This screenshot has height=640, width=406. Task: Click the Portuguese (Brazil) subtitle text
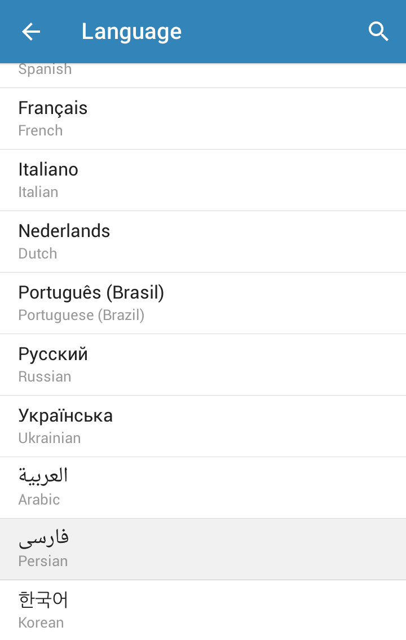point(81,315)
